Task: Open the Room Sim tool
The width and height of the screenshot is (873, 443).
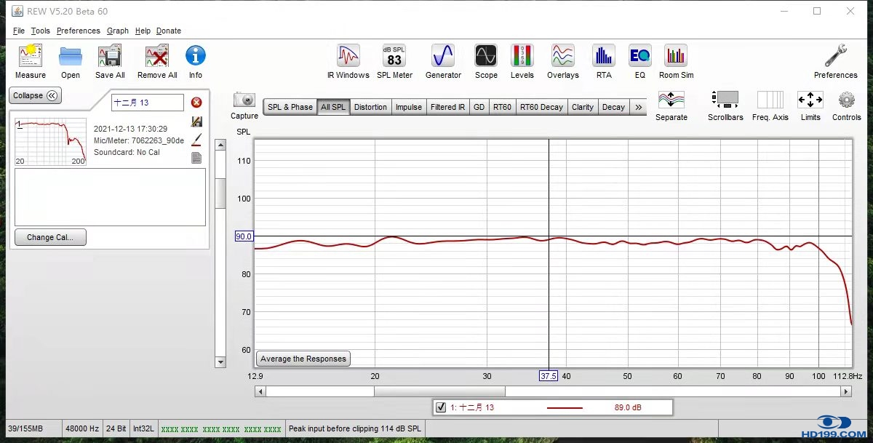Action: click(x=676, y=57)
